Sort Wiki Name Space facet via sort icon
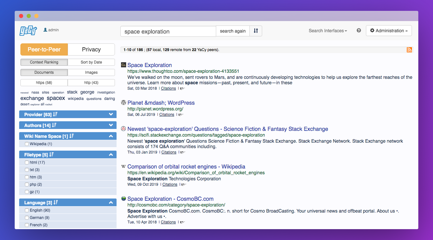The image size is (433, 240). tap(71, 136)
